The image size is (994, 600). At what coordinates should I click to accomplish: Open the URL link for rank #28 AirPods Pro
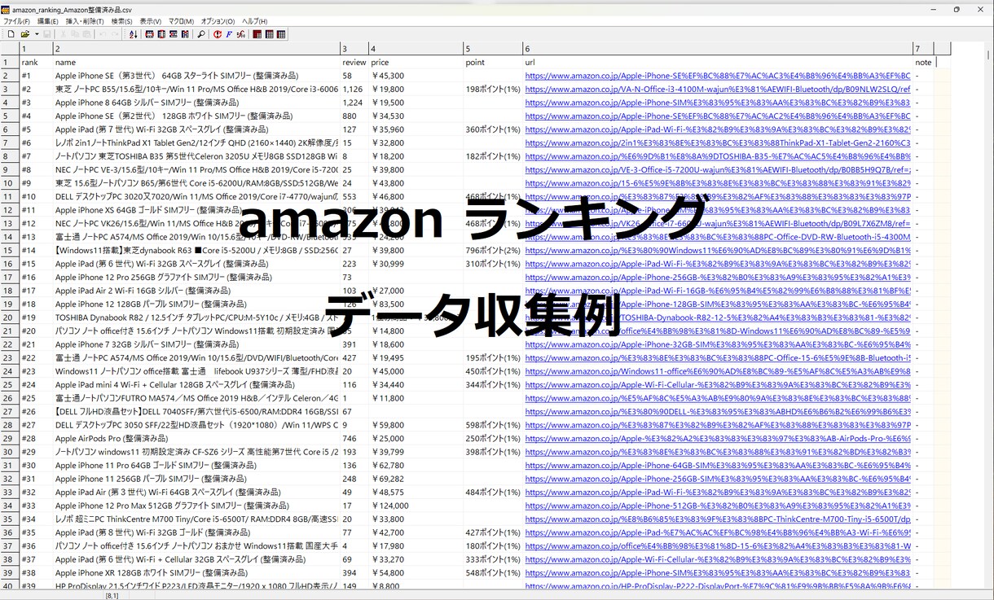tap(717, 439)
